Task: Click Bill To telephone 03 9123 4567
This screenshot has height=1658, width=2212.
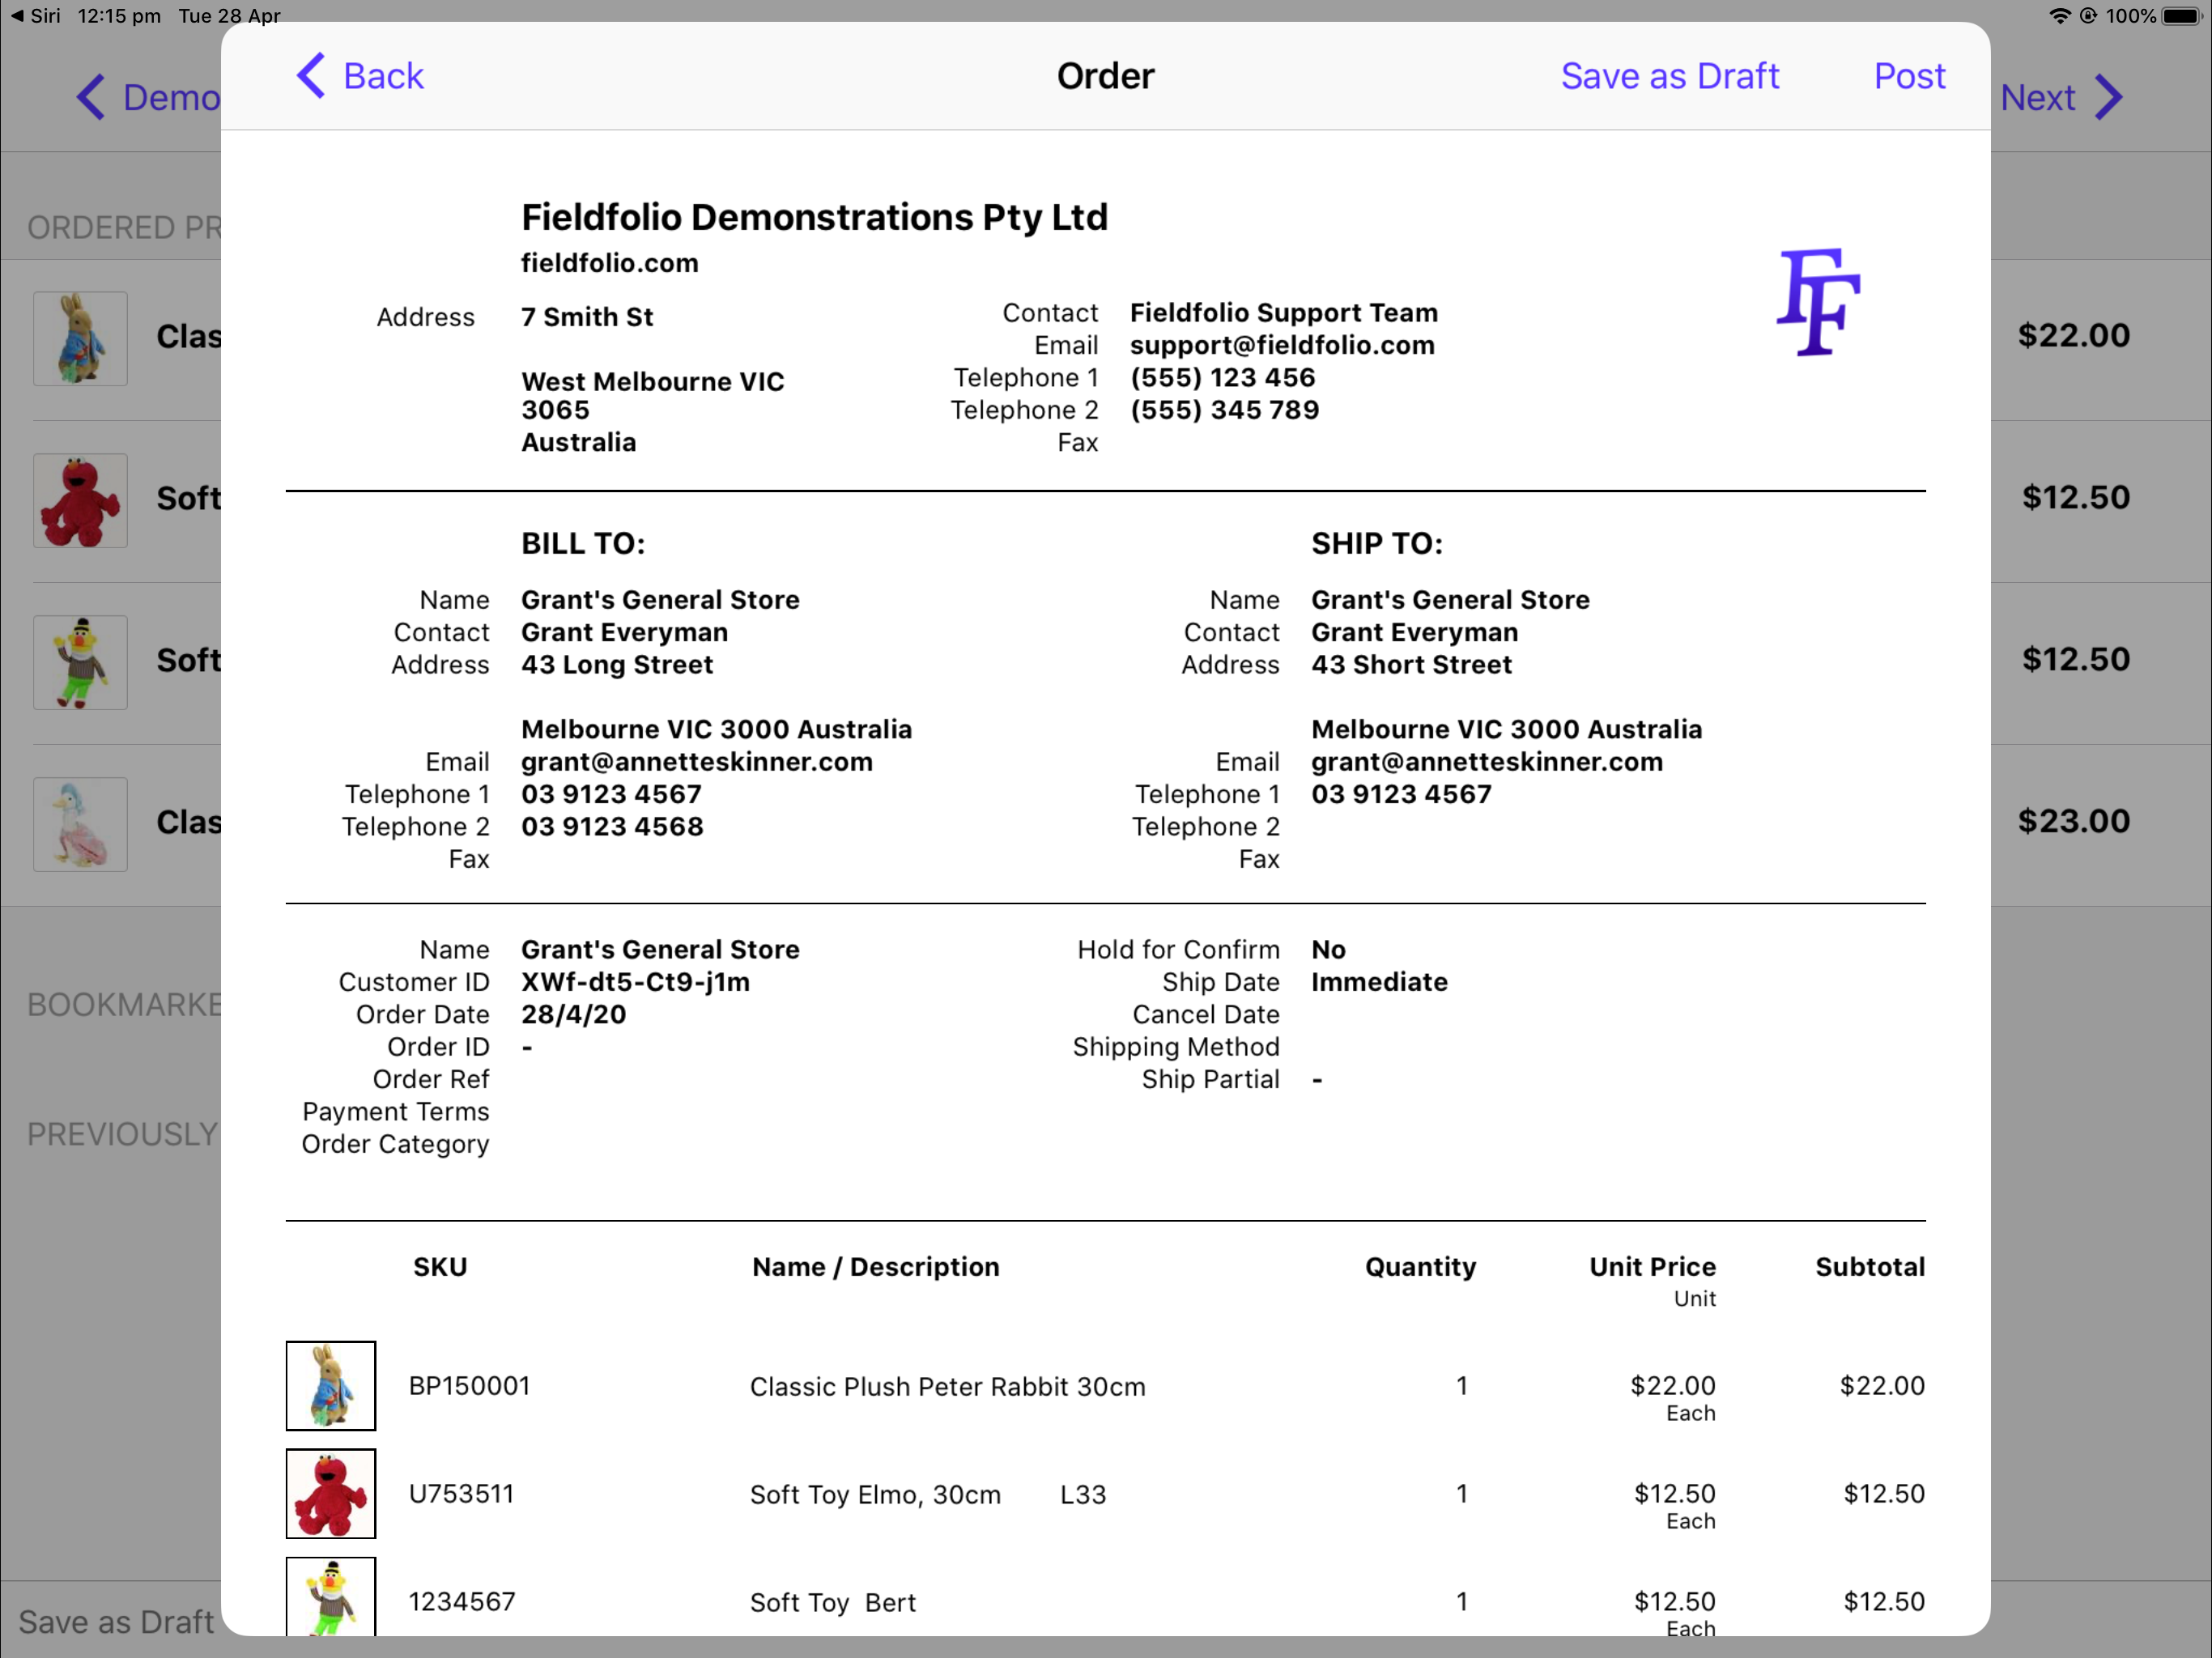Action: (x=611, y=794)
